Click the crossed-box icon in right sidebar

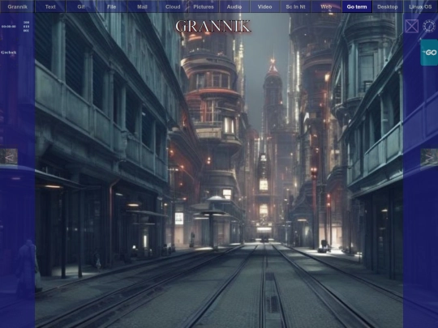tap(412, 26)
